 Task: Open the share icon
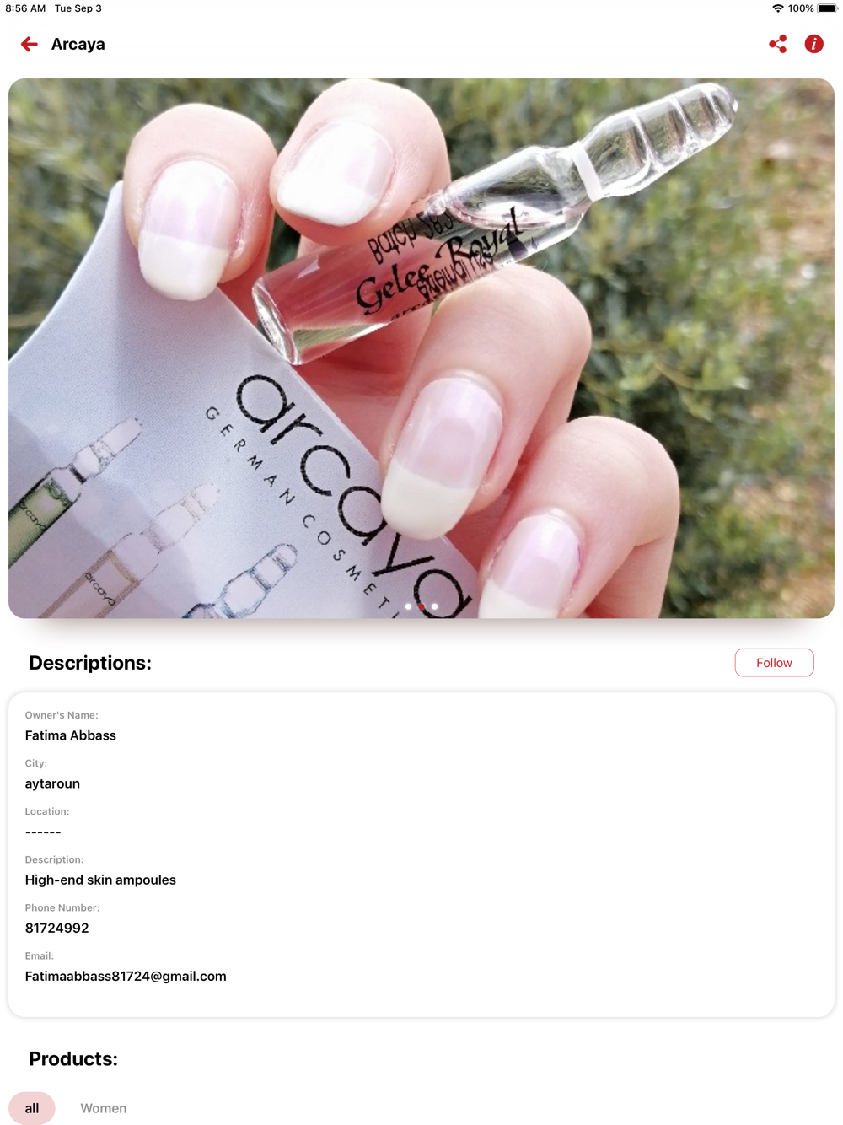pyautogui.click(x=777, y=44)
